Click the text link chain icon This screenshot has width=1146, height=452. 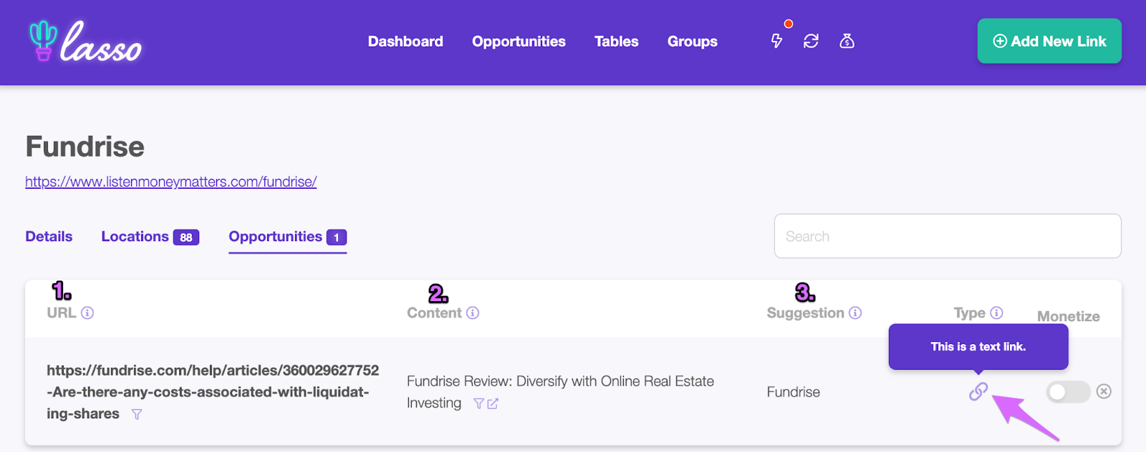coord(978,391)
